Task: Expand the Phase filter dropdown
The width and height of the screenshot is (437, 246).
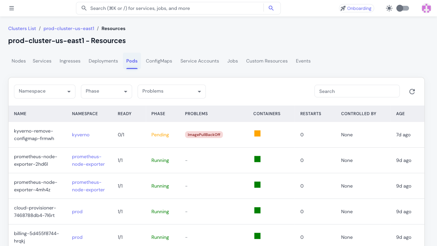Action: [106, 91]
